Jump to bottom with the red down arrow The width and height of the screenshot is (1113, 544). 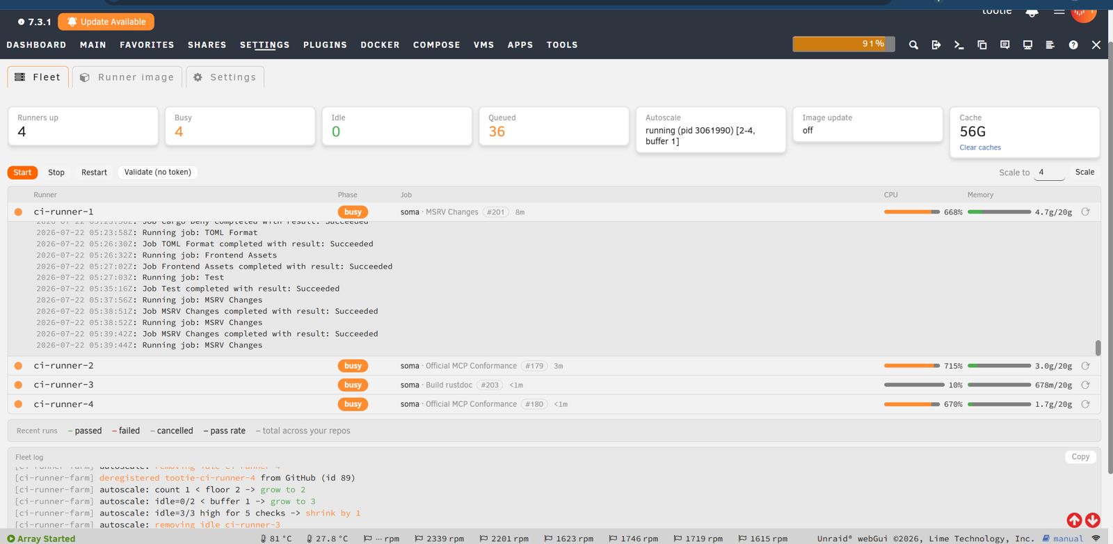1093,520
